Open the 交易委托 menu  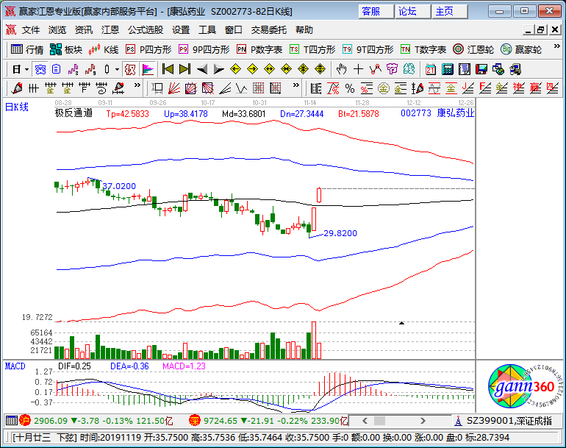click(269, 30)
